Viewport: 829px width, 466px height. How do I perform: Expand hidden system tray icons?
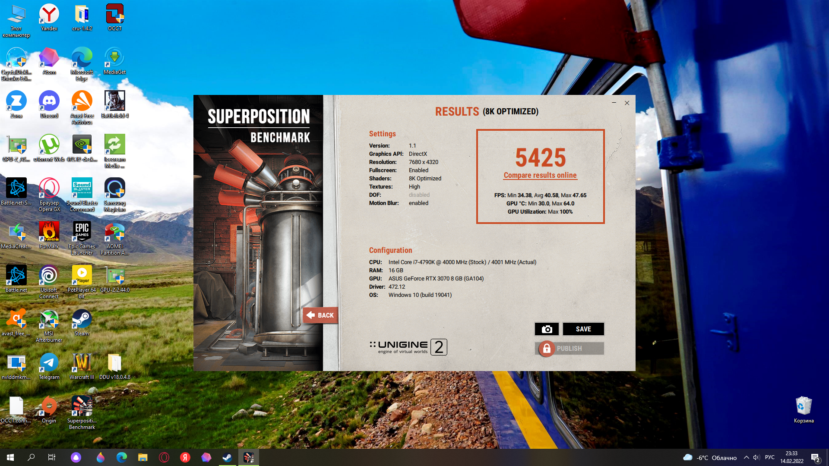(x=746, y=457)
